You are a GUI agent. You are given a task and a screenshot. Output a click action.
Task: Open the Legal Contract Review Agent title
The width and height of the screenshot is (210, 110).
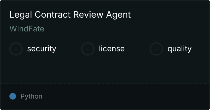70,15
